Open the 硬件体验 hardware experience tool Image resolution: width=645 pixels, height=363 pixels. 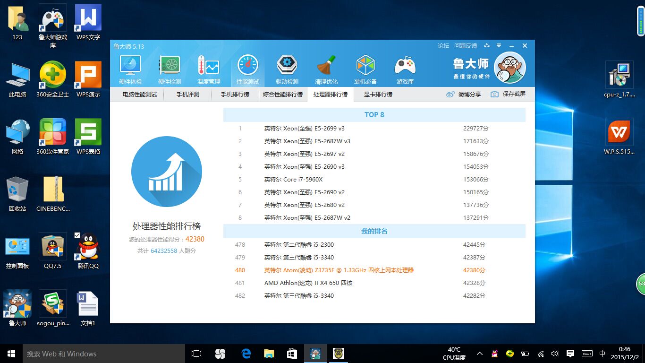click(x=130, y=69)
